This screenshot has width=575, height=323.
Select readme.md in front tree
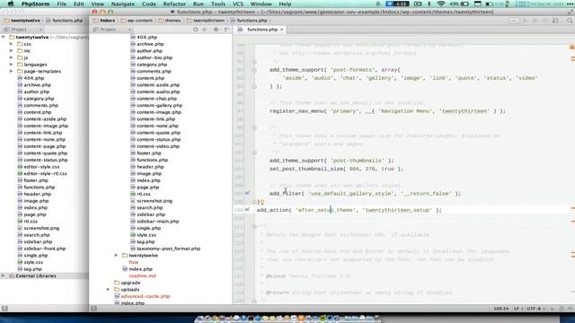[x=142, y=275]
